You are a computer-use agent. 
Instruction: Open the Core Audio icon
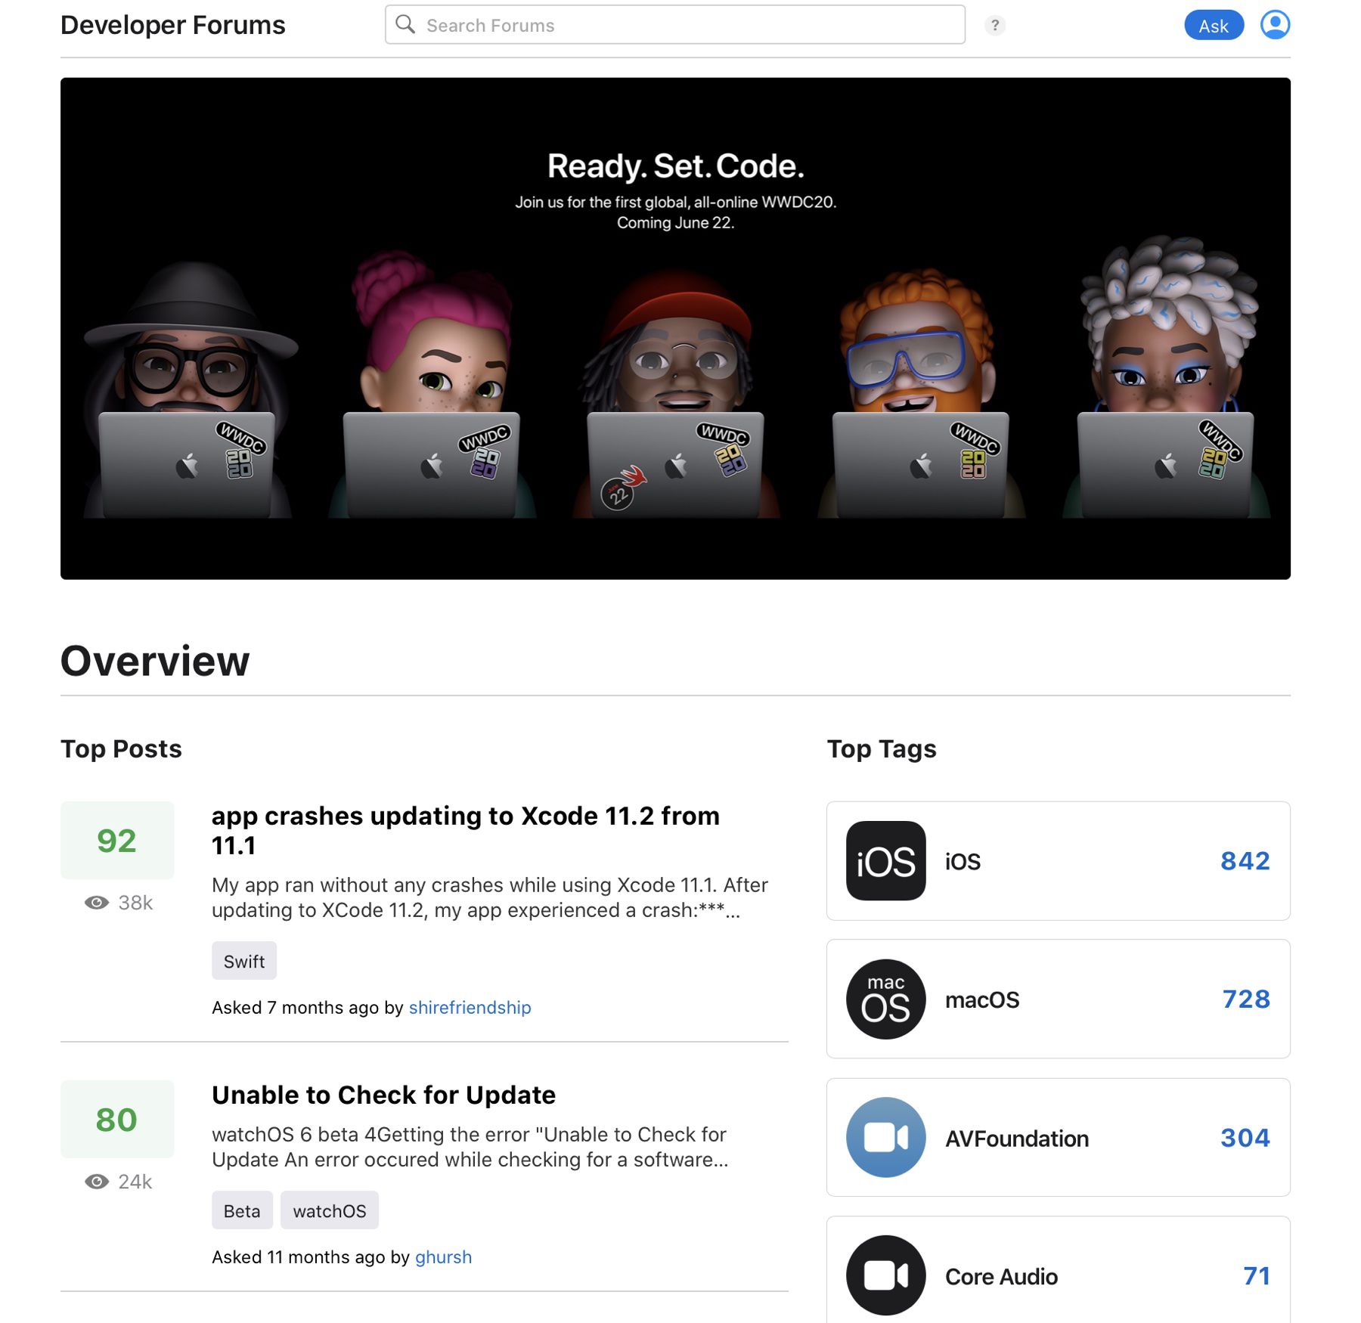point(885,1276)
